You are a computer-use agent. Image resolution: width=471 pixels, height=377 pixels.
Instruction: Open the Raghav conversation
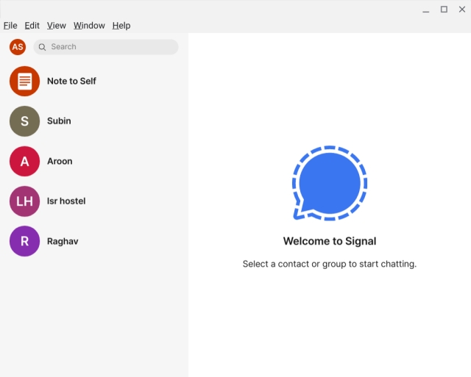click(x=94, y=241)
